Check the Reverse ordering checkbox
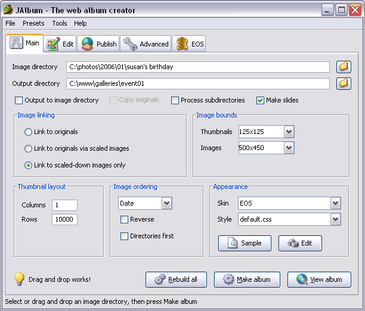The image size is (365, 311). (124, 219)
